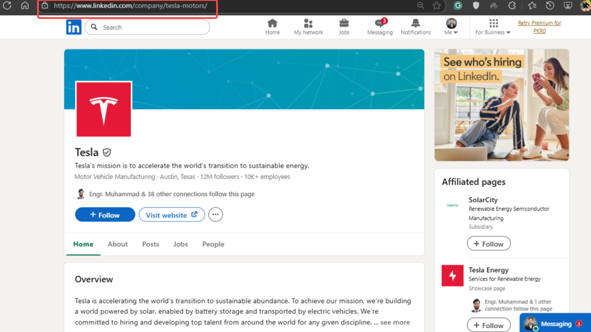Open the Tesla Energy page name link
Viewport: 591px width, 332px height.
488,270
